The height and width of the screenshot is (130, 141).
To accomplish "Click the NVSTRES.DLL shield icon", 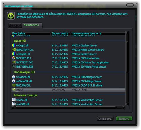I will [14, 58].
